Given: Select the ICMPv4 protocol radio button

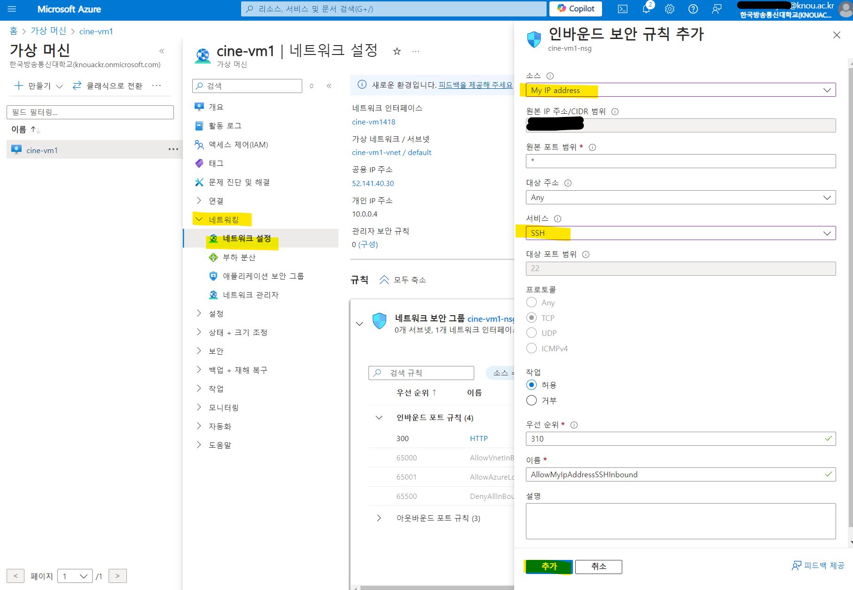Looking at the screenshot, I should pos(532,348).
